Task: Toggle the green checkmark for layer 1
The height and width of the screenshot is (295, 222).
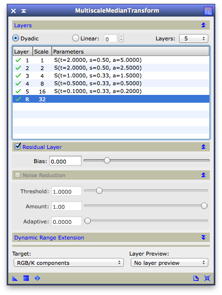Action: [18, 60]
